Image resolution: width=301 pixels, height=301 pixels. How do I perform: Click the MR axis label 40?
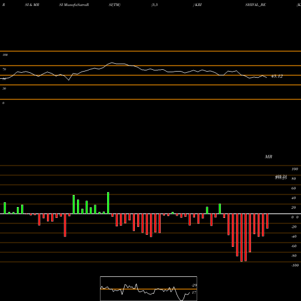(x=293, y=198)
